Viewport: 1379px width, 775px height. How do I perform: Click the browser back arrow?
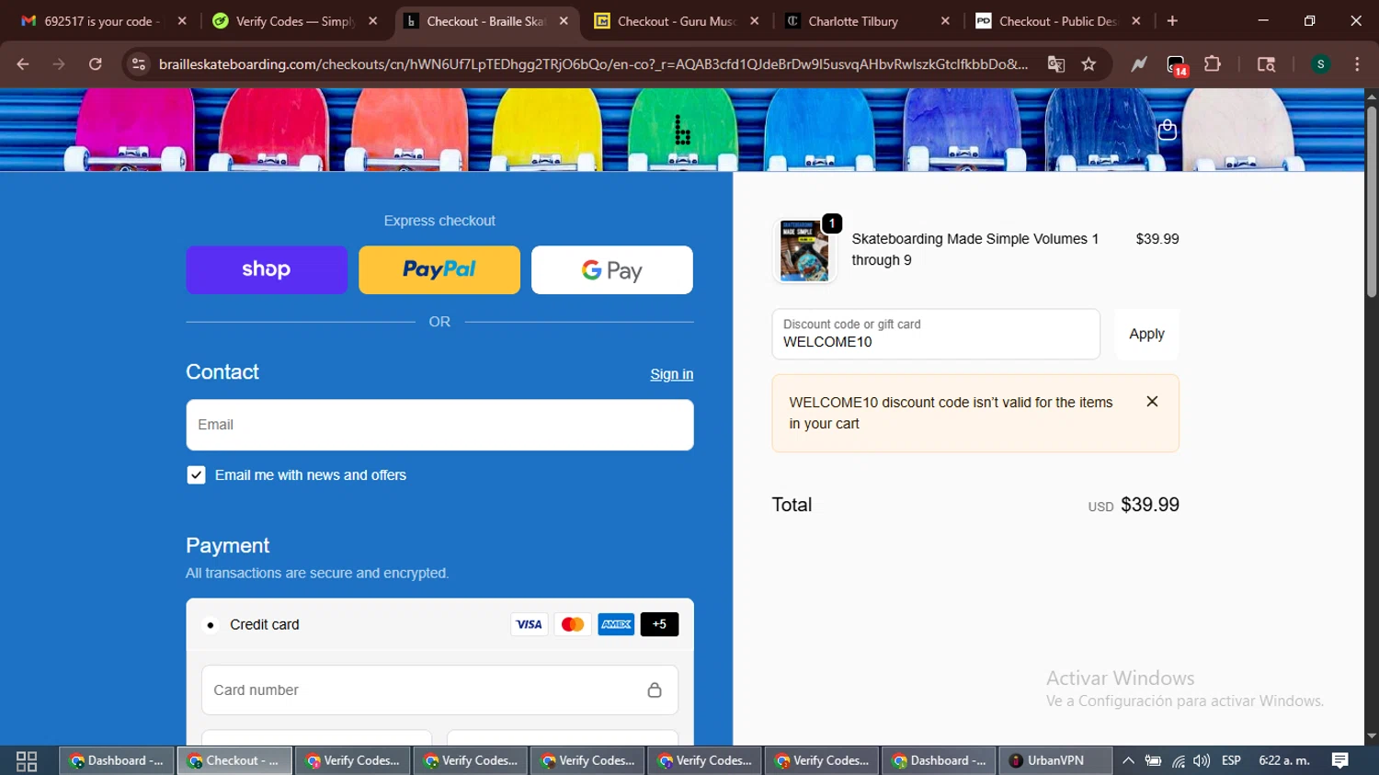coord(23,64)
